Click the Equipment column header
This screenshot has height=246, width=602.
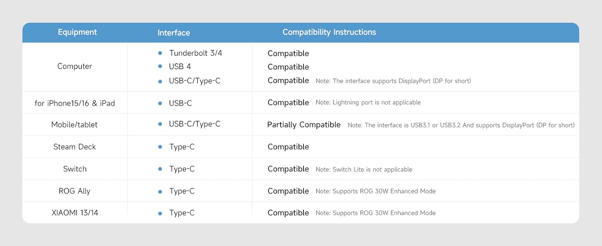(x=77, y=32)
